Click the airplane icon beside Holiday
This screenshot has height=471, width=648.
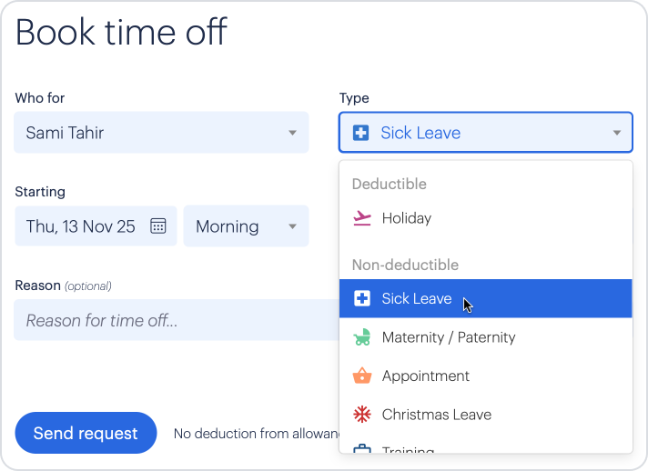[x=361, y=218]
